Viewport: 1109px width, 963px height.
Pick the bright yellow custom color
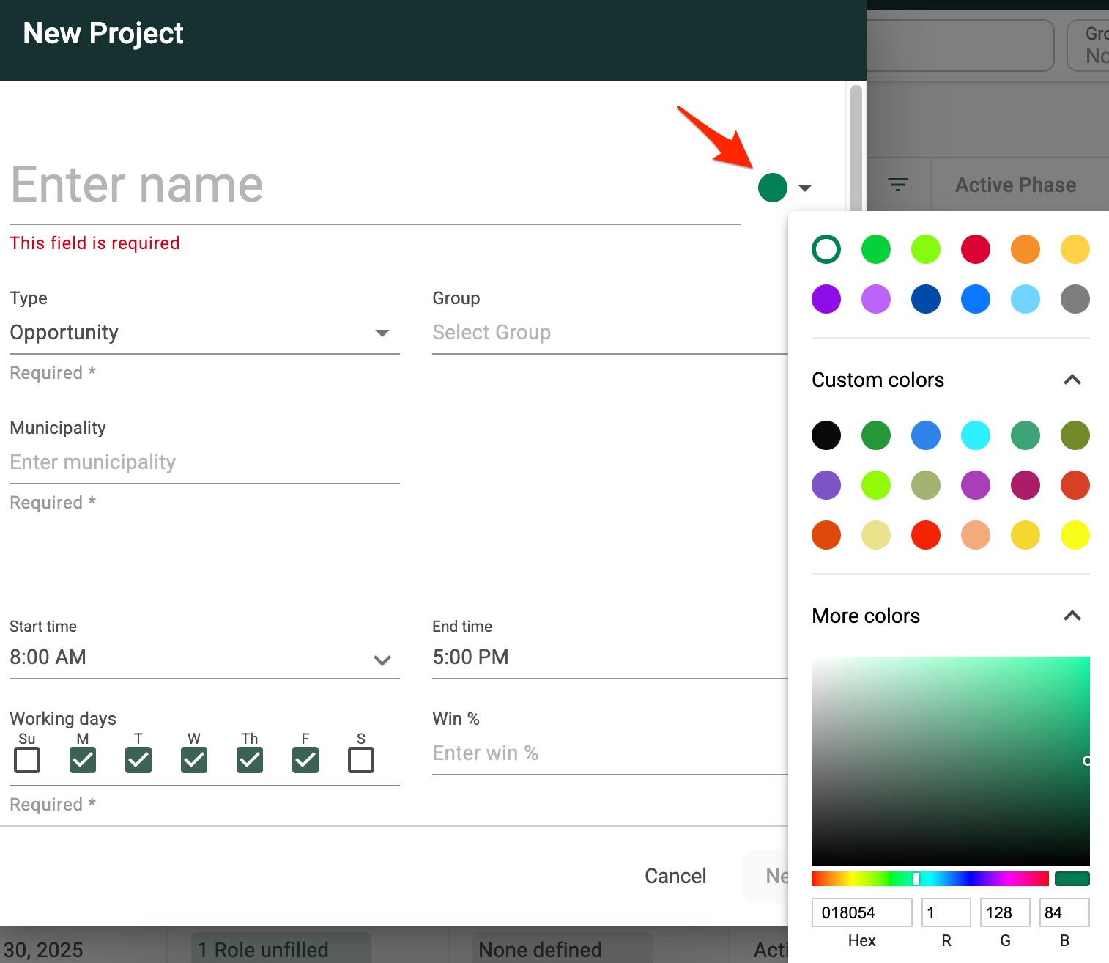[x=1075, y=535]
